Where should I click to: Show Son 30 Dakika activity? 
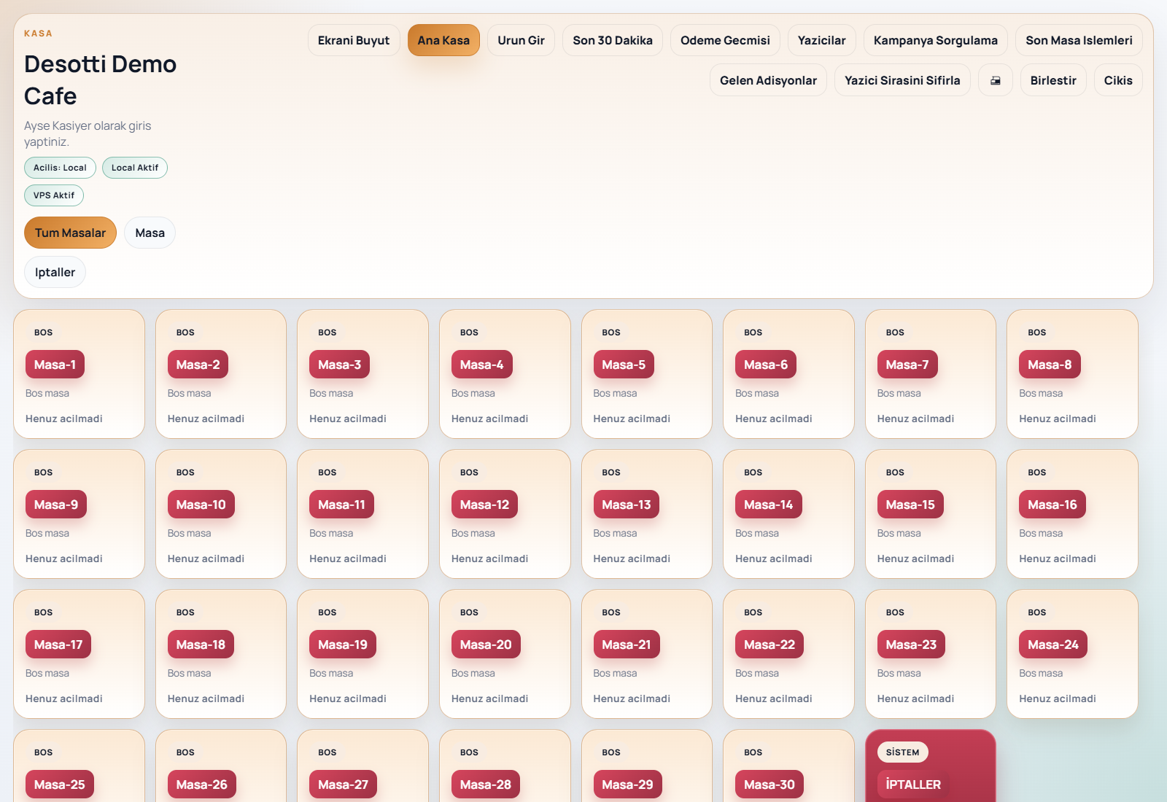pyautogui.click(x=613, y=40)
